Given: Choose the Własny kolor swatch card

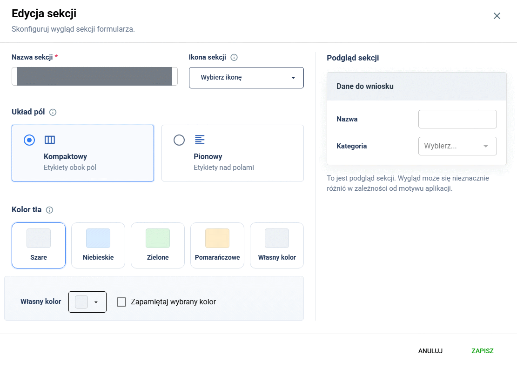Looking at the screenshot, I should (x=277, y=245).
